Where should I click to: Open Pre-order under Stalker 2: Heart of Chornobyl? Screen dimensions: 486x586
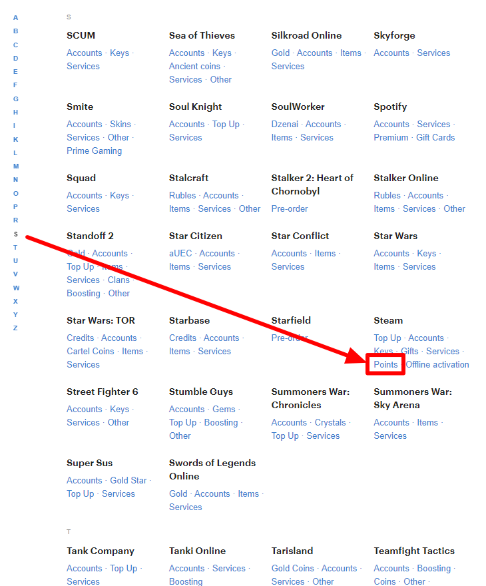pyautogui.click(x=290, y=208)
